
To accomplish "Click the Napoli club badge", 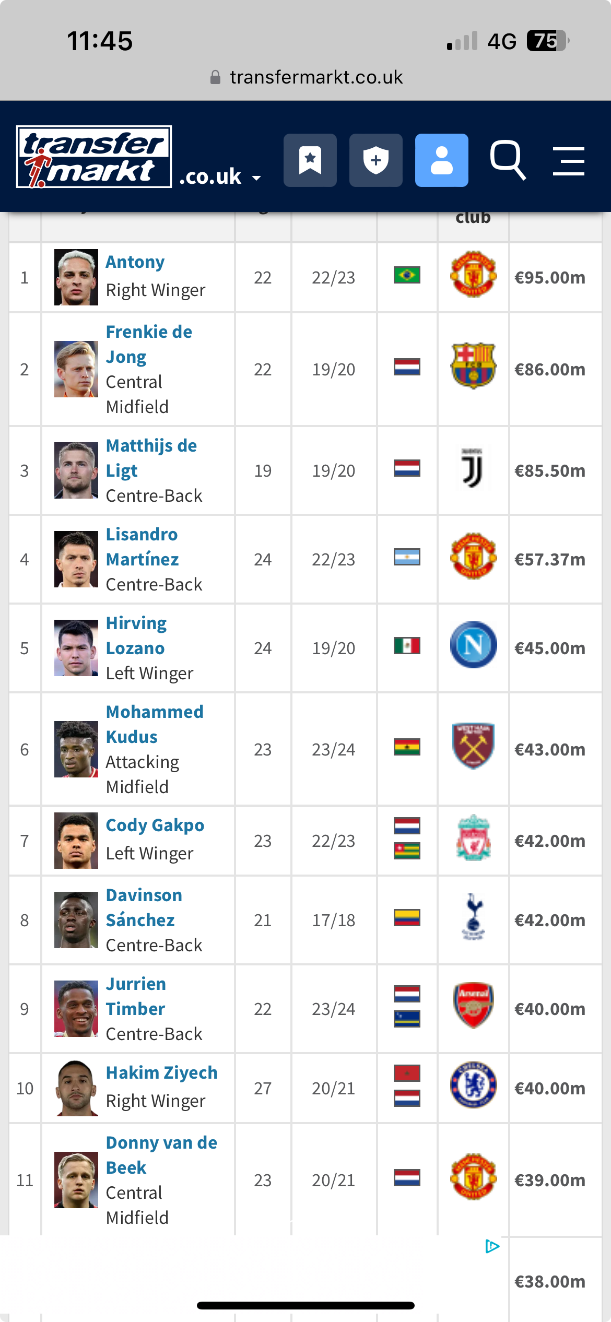I will pyautogui.click(x=473, y=645).
